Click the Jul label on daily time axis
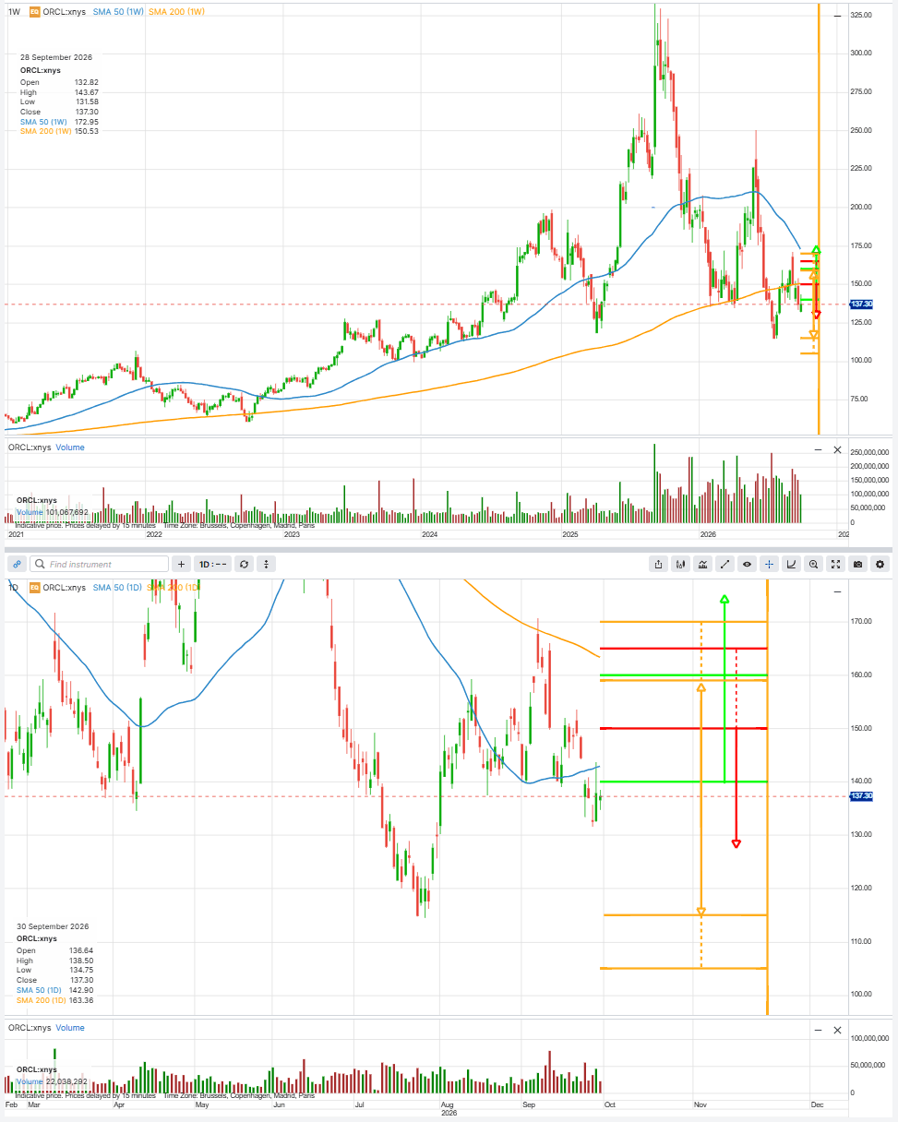 point(361,1104)
